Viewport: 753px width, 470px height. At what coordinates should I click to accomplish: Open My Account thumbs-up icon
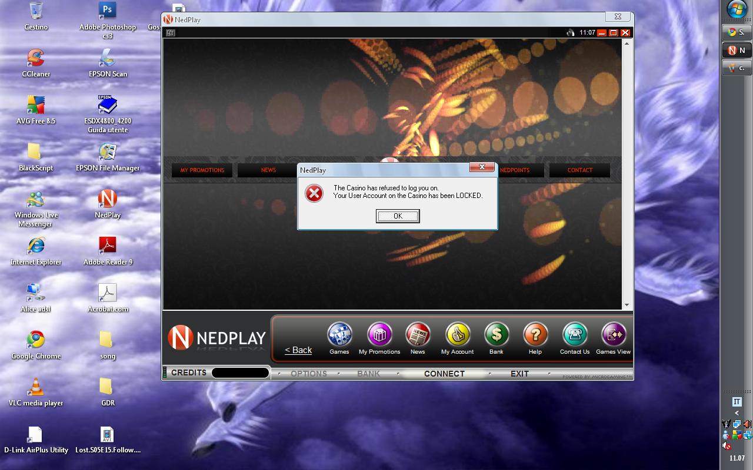point(457,335)
